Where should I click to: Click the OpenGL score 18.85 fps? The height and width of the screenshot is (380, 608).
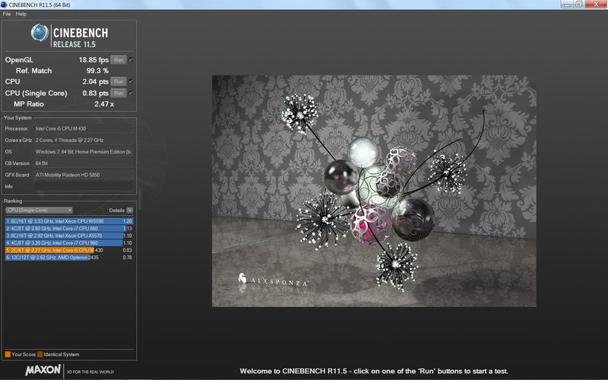pyautogui.click(x=93, y=60)
